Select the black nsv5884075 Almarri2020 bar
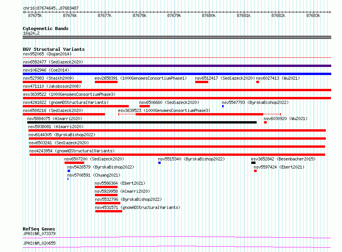 click(x=142, y=122)
